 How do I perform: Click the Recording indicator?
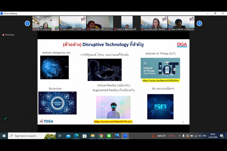click(x=8, y=35)
